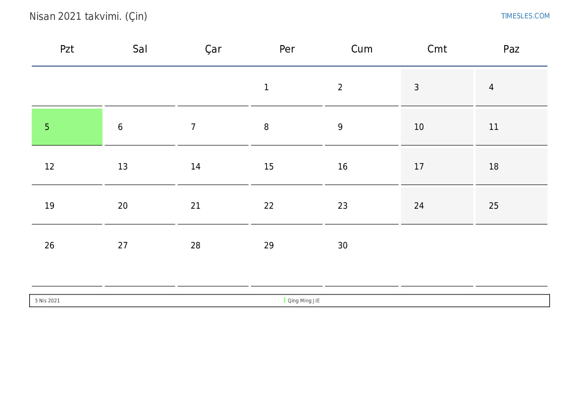Click the Nisan 2021 takvimi title
Viewport: 579px width, 410px height.
88,16
